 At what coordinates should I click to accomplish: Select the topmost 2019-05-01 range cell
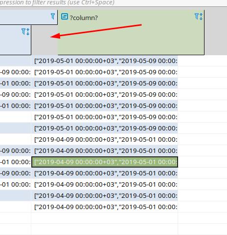[105, 61]
